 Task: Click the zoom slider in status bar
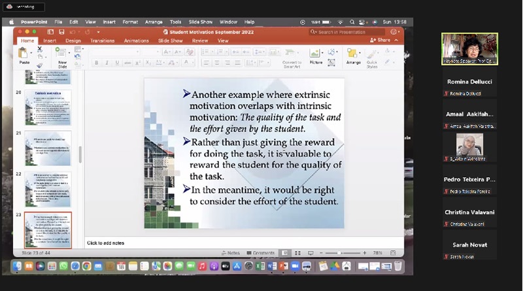coord(339,253)
